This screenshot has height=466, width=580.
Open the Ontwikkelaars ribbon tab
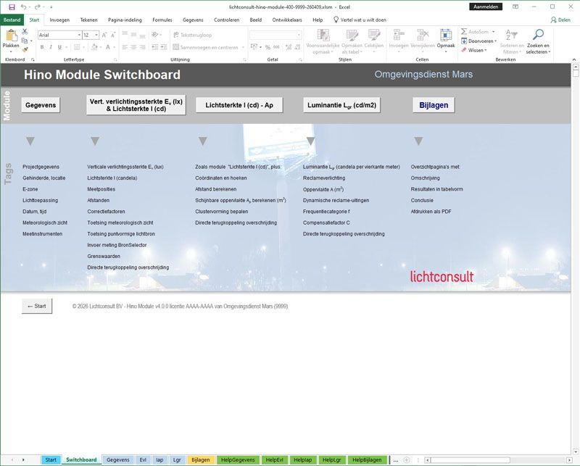(287, 20)
